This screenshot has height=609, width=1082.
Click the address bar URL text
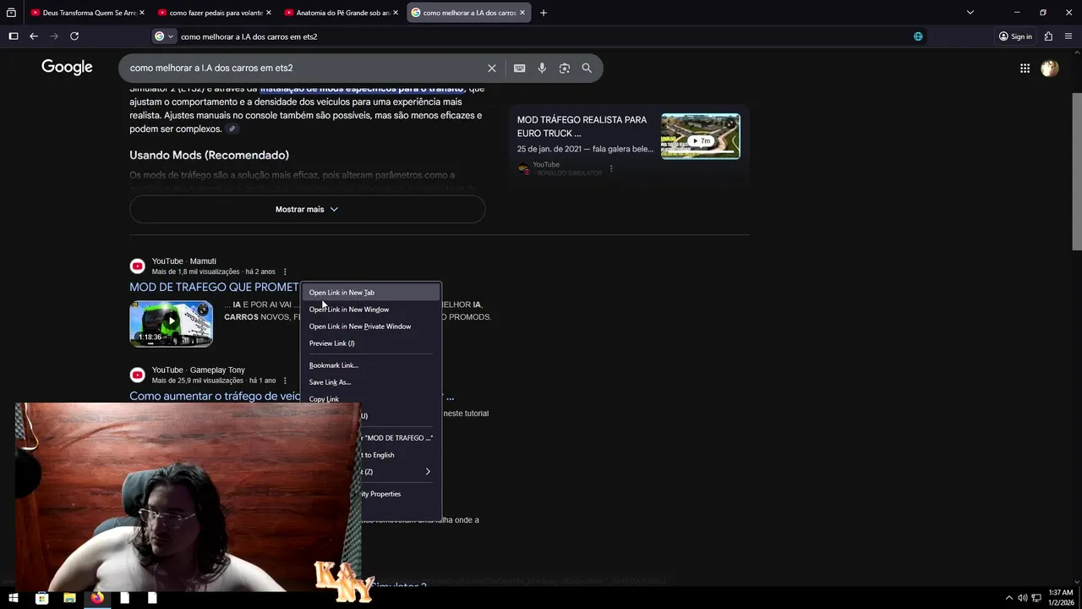[249, 36]
